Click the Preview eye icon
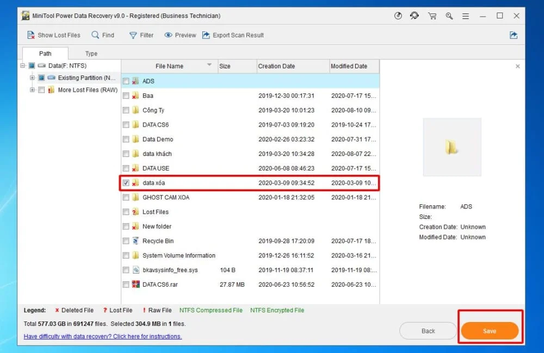Image resolution: width=544 pixels, height=353 pixels. tap(168, 35)
